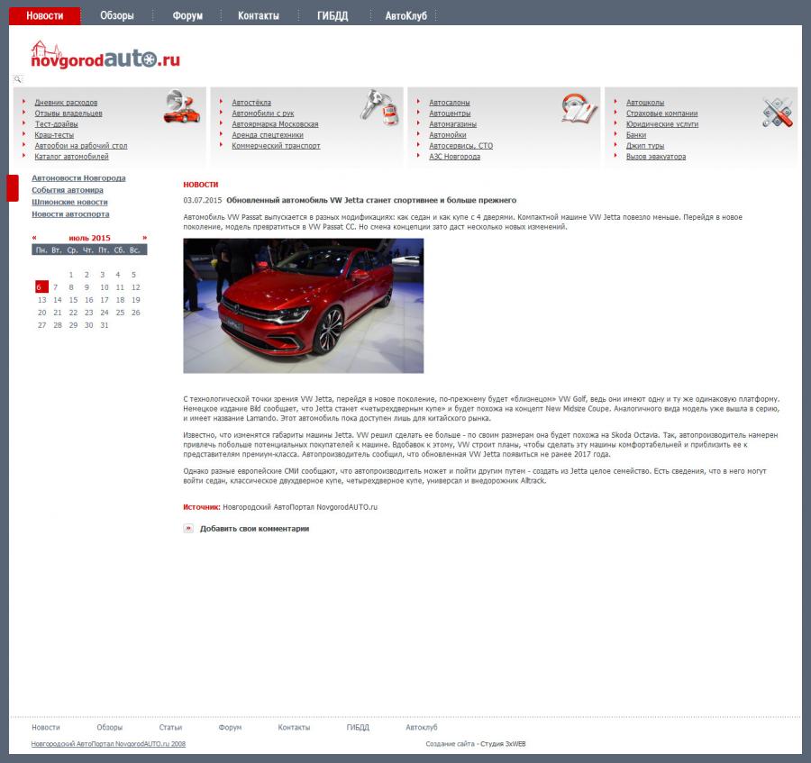Click the novgorodAUTO.ru logo
Image resolution: width=811 pixels, height=763 pixels.
(x=105, y=56)
